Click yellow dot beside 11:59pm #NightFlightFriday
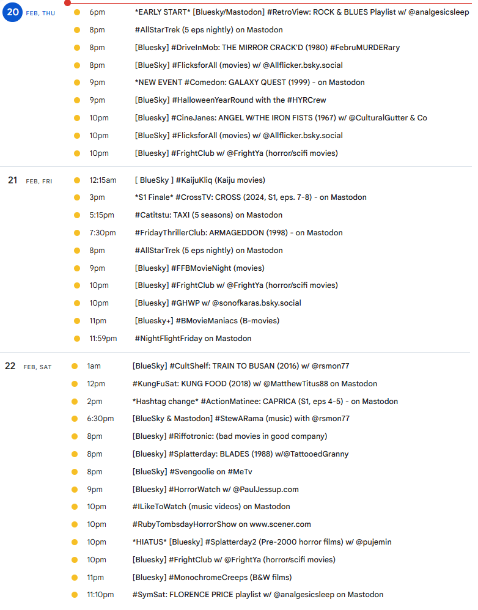Screen dimensions: 478x610 pyautogui.click(x=77, y=339)
